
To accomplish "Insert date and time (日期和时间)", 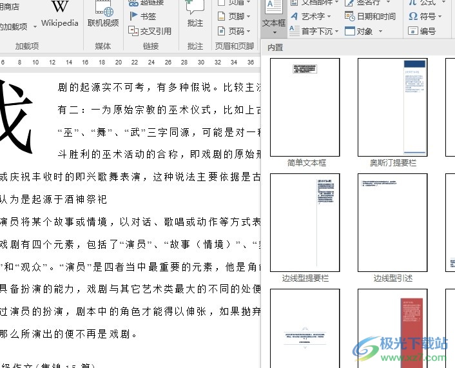I will 371,16.
